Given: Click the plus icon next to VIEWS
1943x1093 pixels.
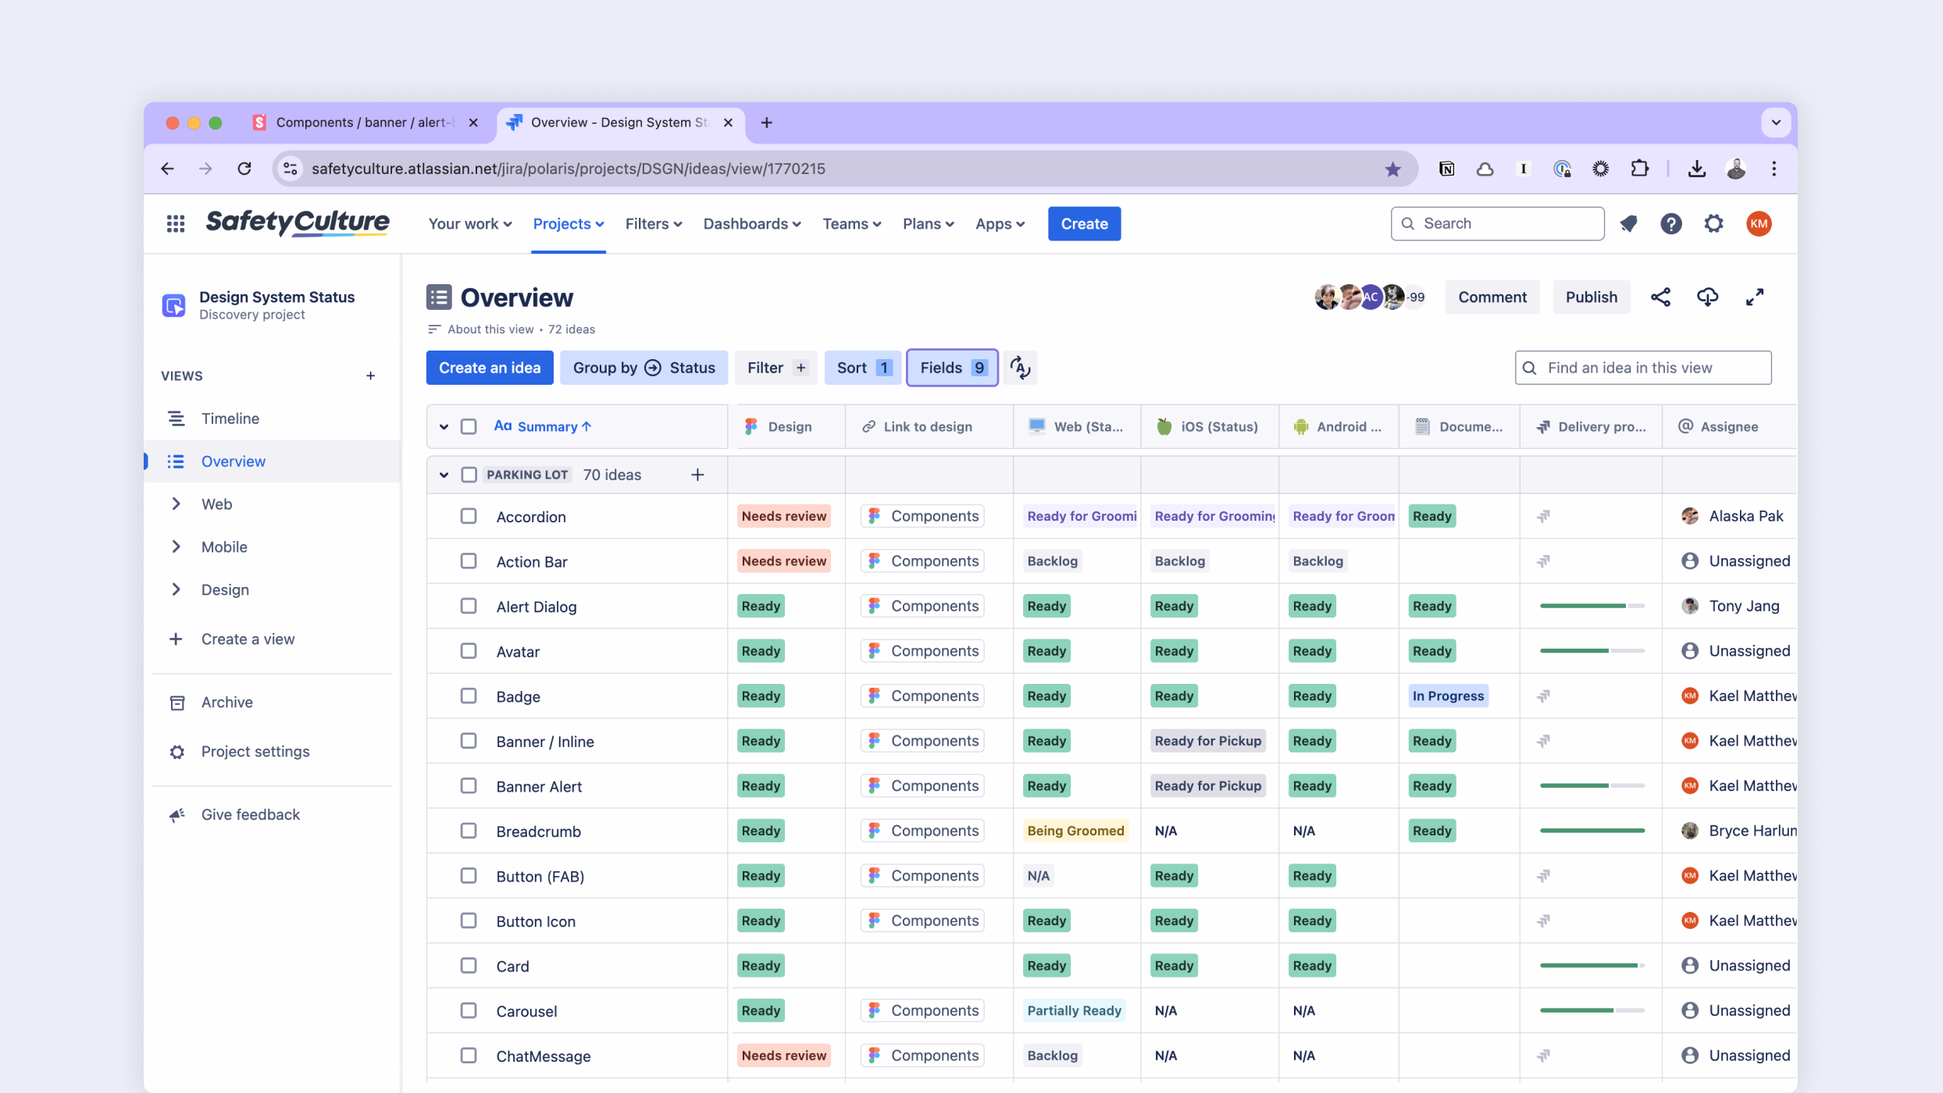Looking at the screenshot, I should click(370, 376).
